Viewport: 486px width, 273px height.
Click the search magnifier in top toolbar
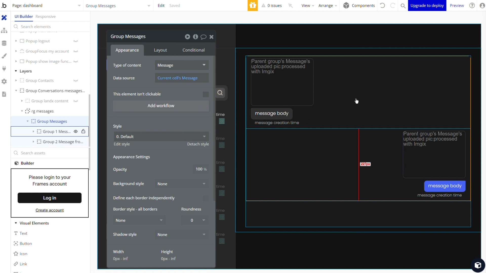403,6
